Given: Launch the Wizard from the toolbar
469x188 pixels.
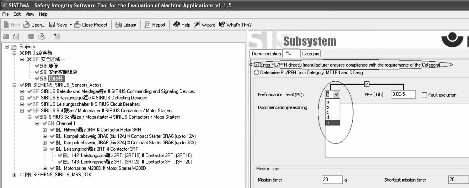Looking at the screenshot, I should (197, 25).
